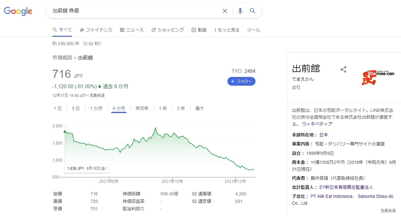The width and height of the screenshot is (401, 219).
Task: Click the green chart start point marker
Action: pos(65,132)
